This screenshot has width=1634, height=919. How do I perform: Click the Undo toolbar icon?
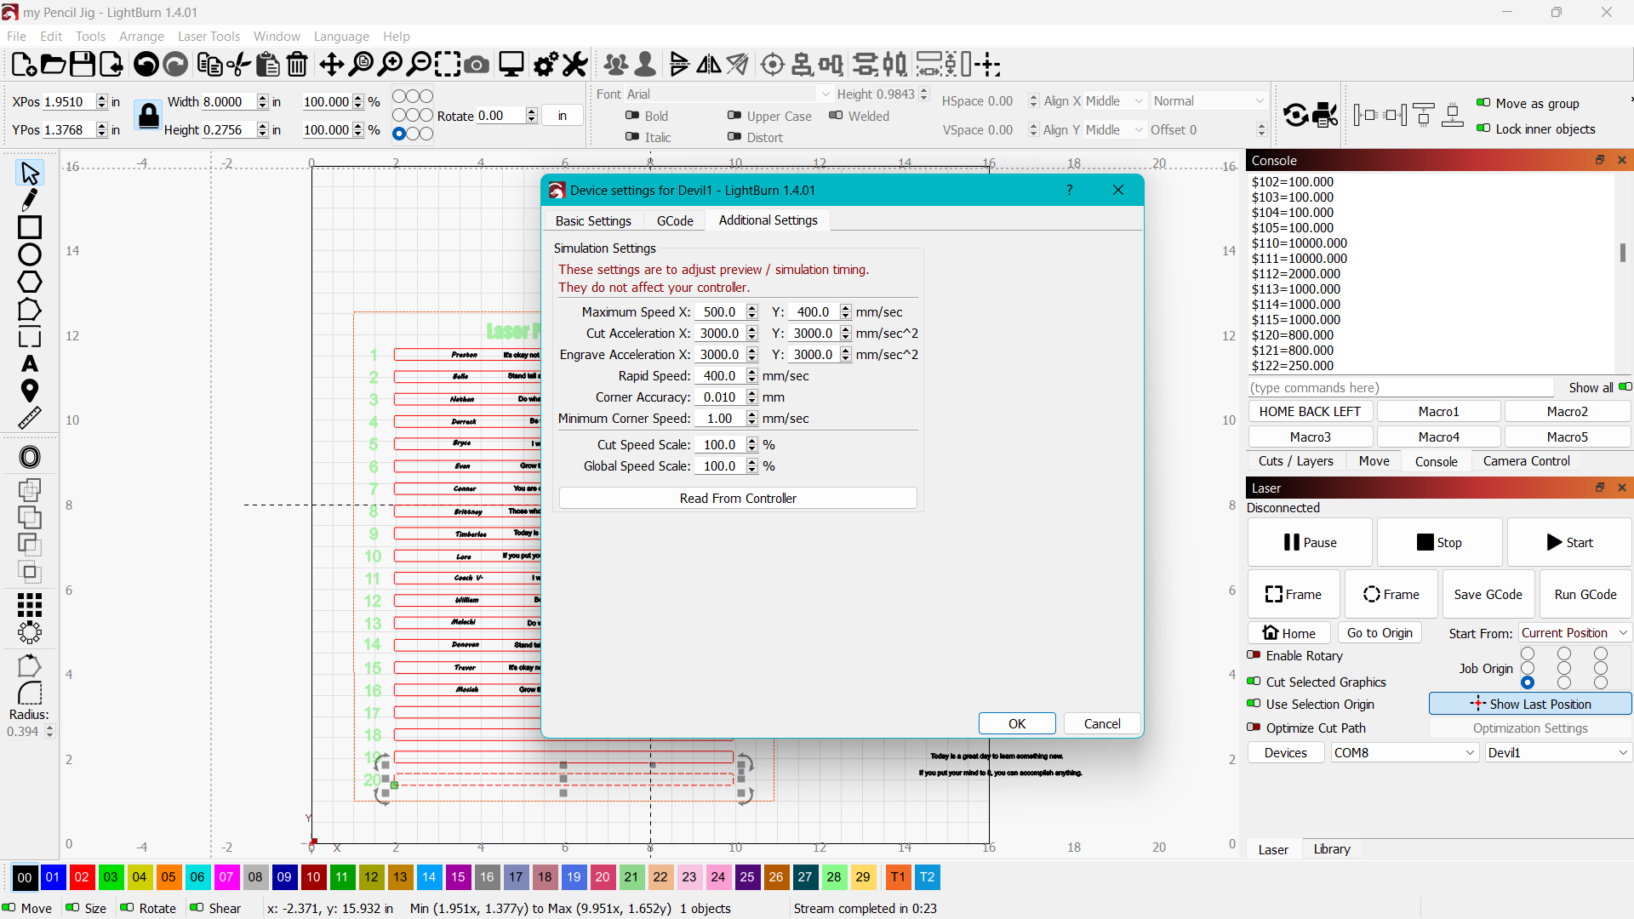pos(146,64)
